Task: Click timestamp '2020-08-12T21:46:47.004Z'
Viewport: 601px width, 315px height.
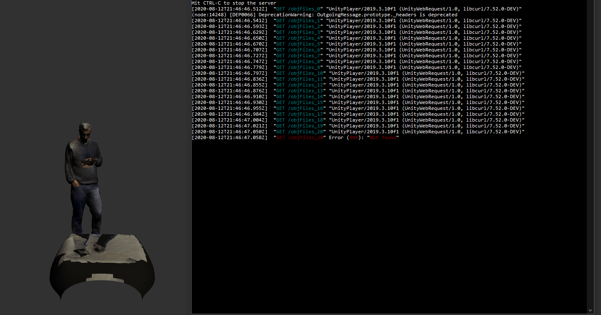Action: (229, 120)
